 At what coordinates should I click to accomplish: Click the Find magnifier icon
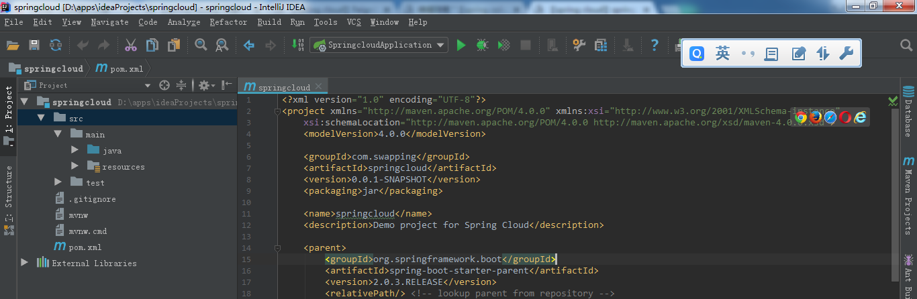[x=201, y=45]
